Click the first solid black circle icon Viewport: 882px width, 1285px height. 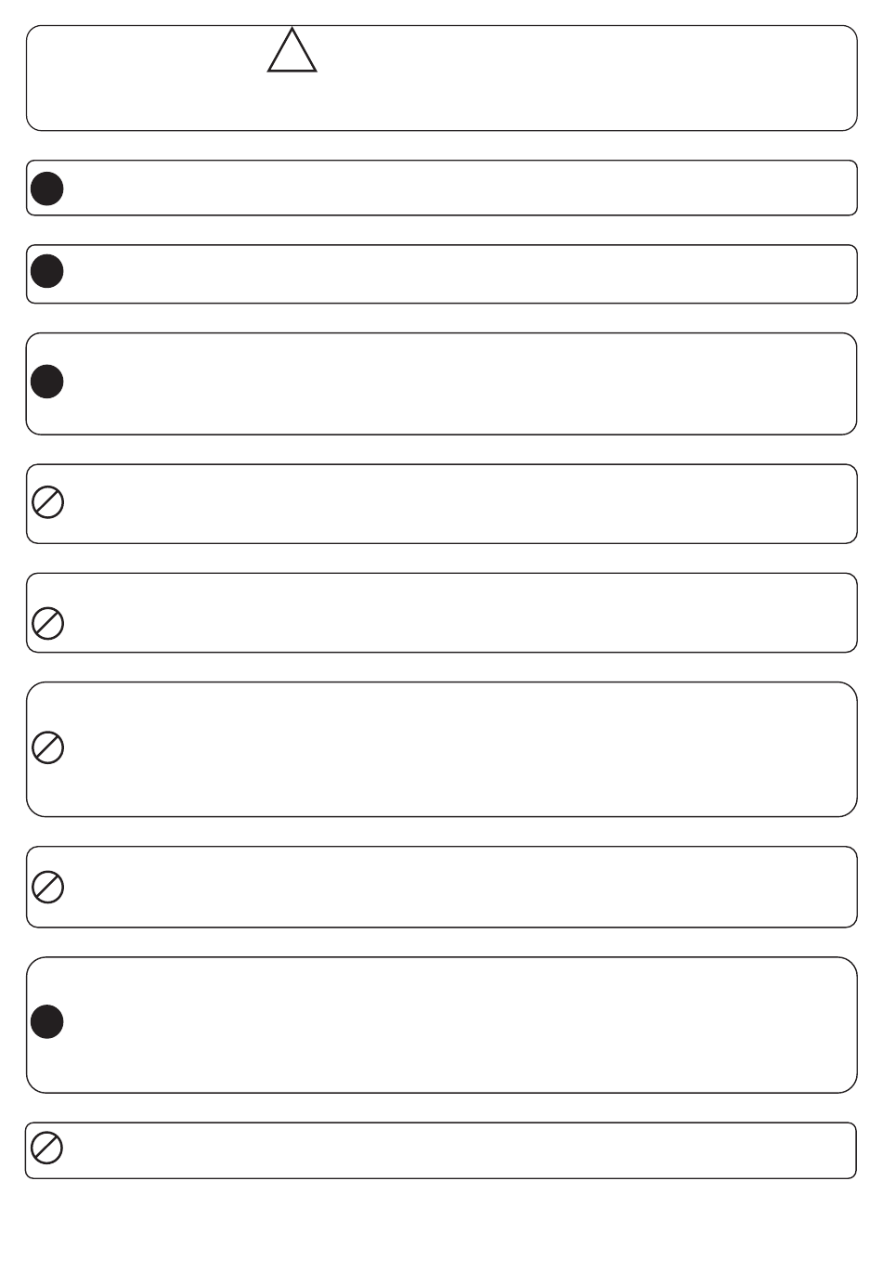pos(47,188)
